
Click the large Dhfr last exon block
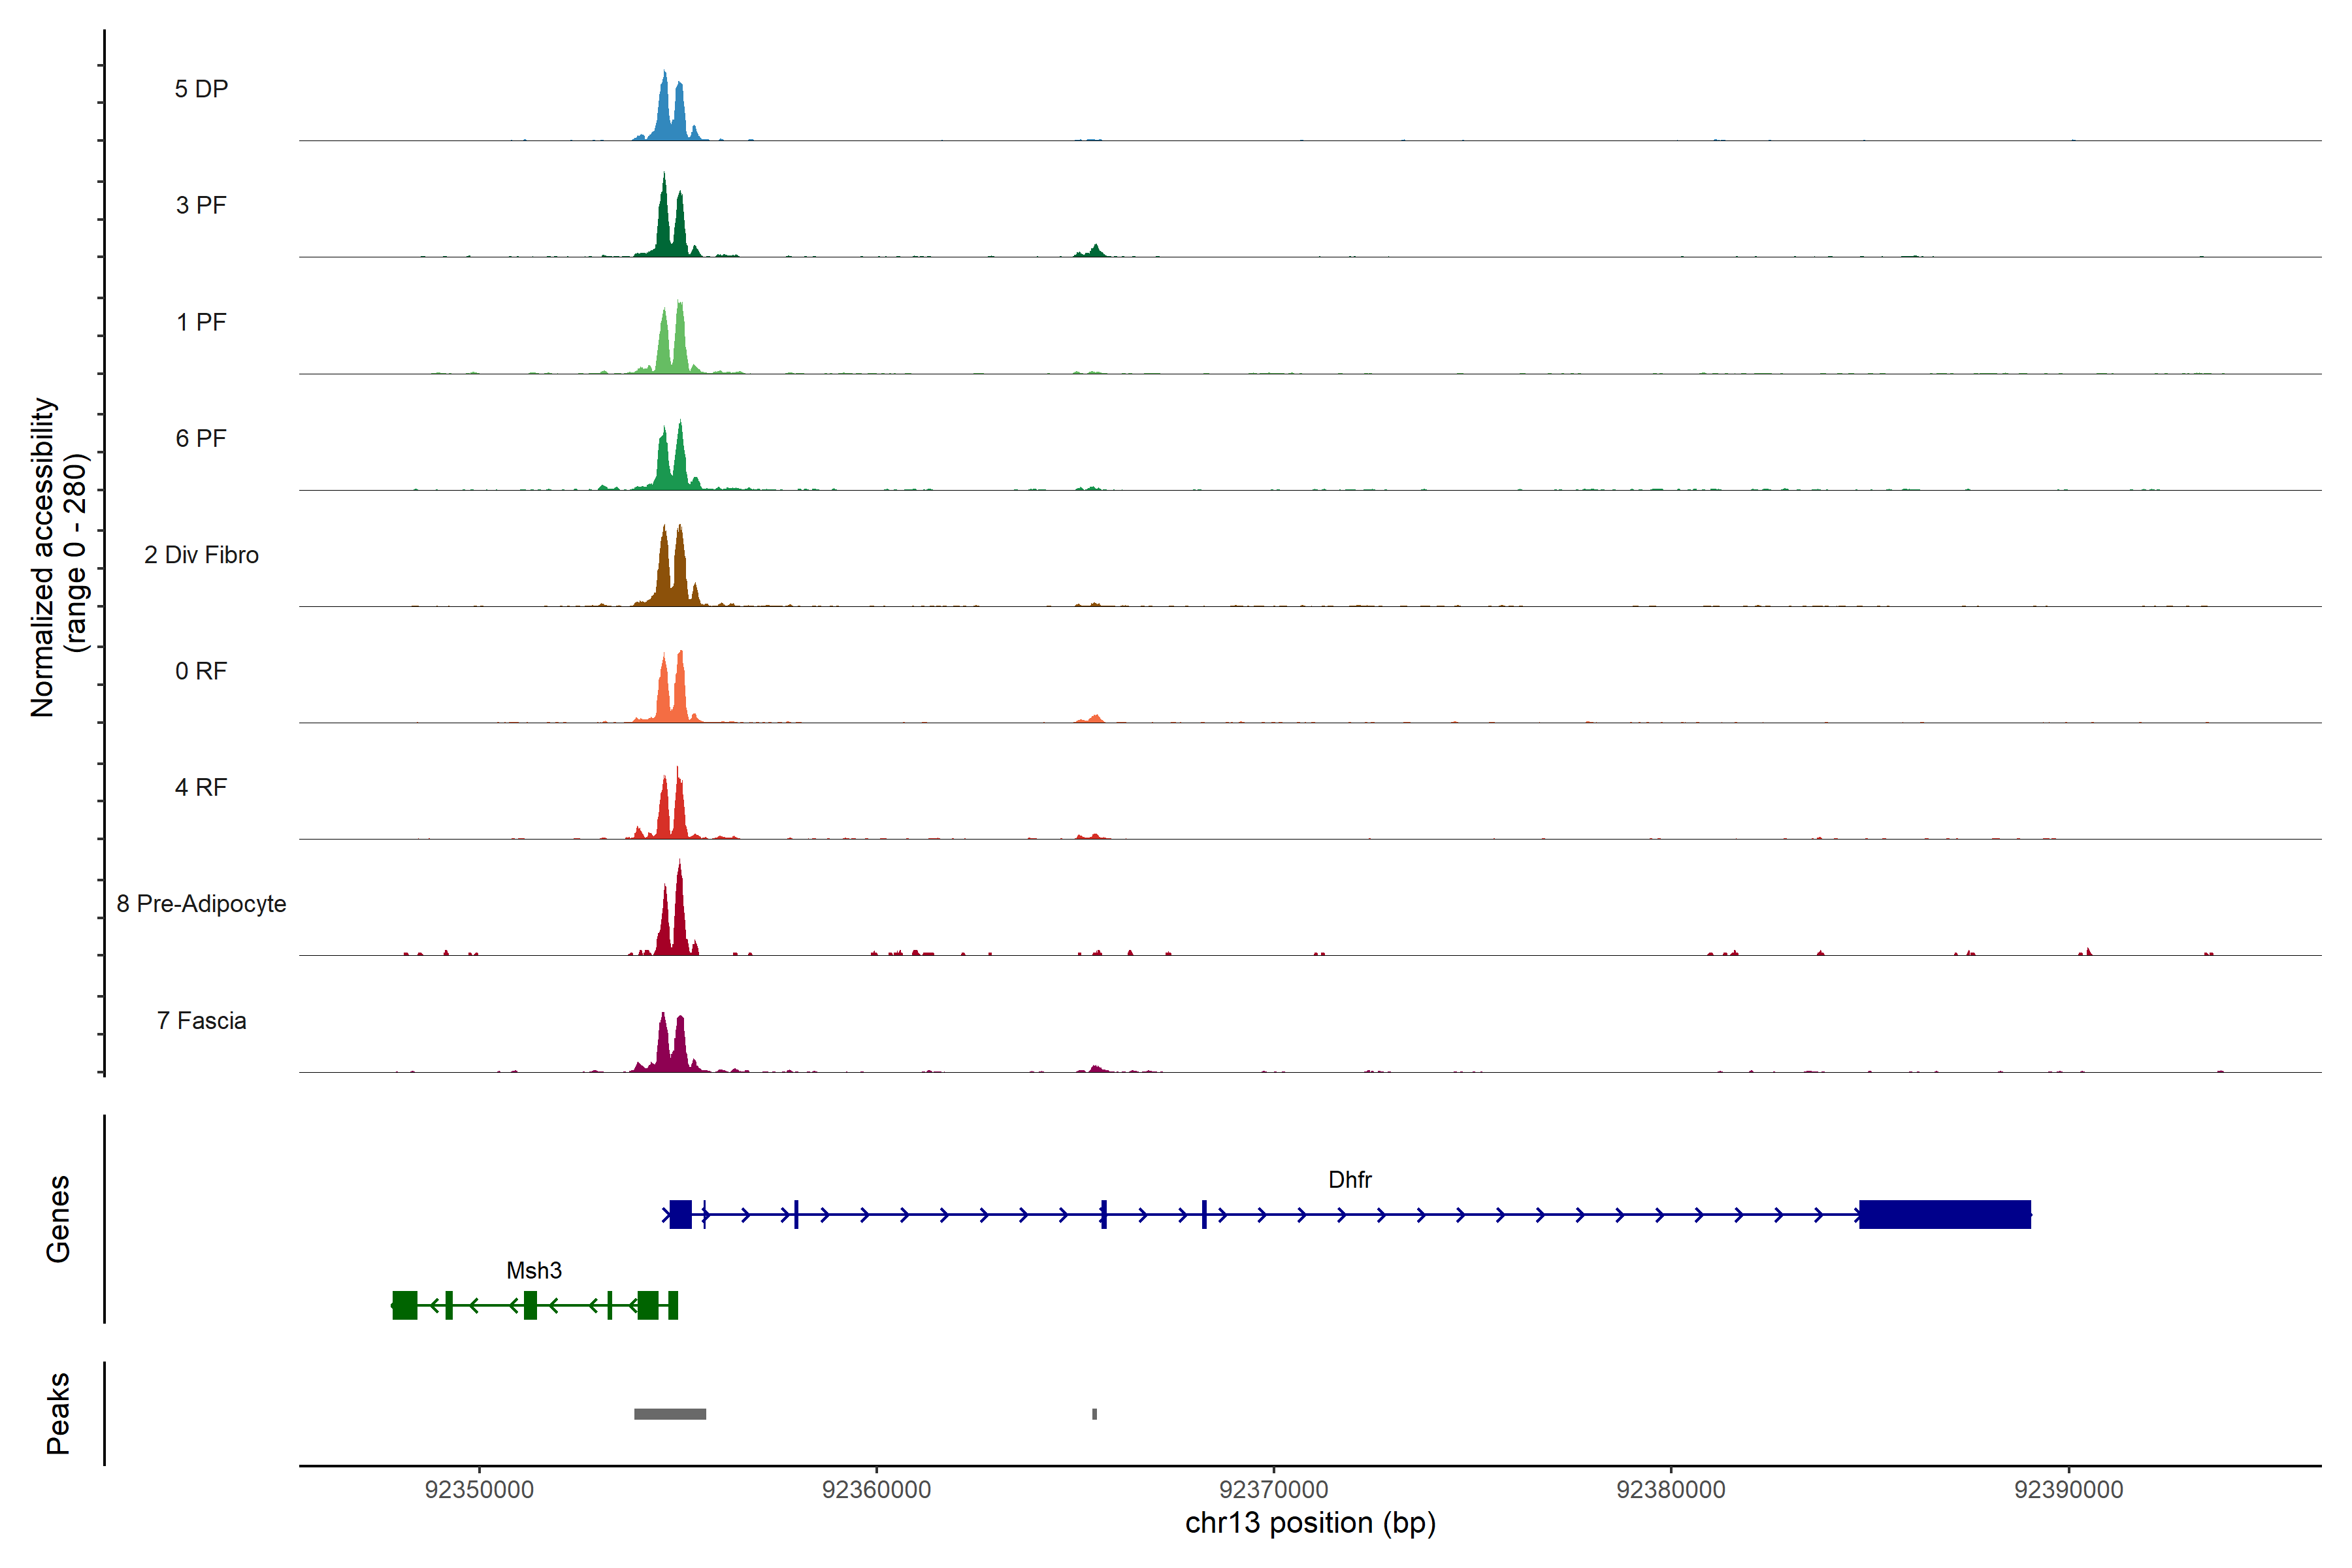click(x=1944, y=1214)
